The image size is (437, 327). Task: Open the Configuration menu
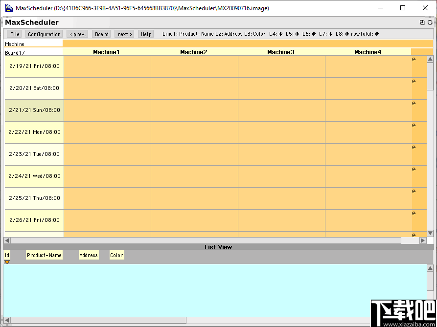coord(44,34)
